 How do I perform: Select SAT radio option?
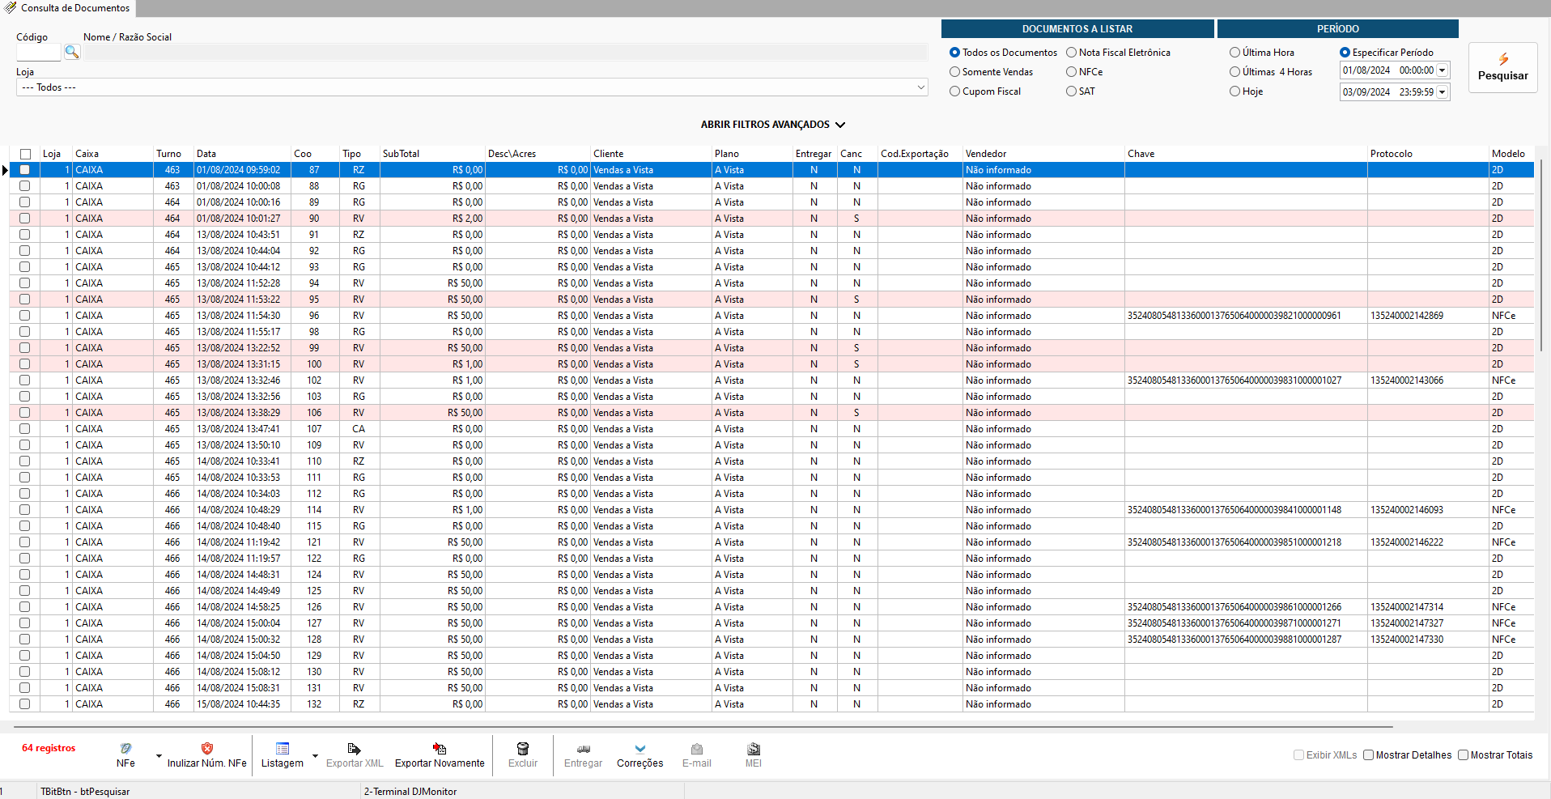pyautogui.click(x=1071, y=91)
